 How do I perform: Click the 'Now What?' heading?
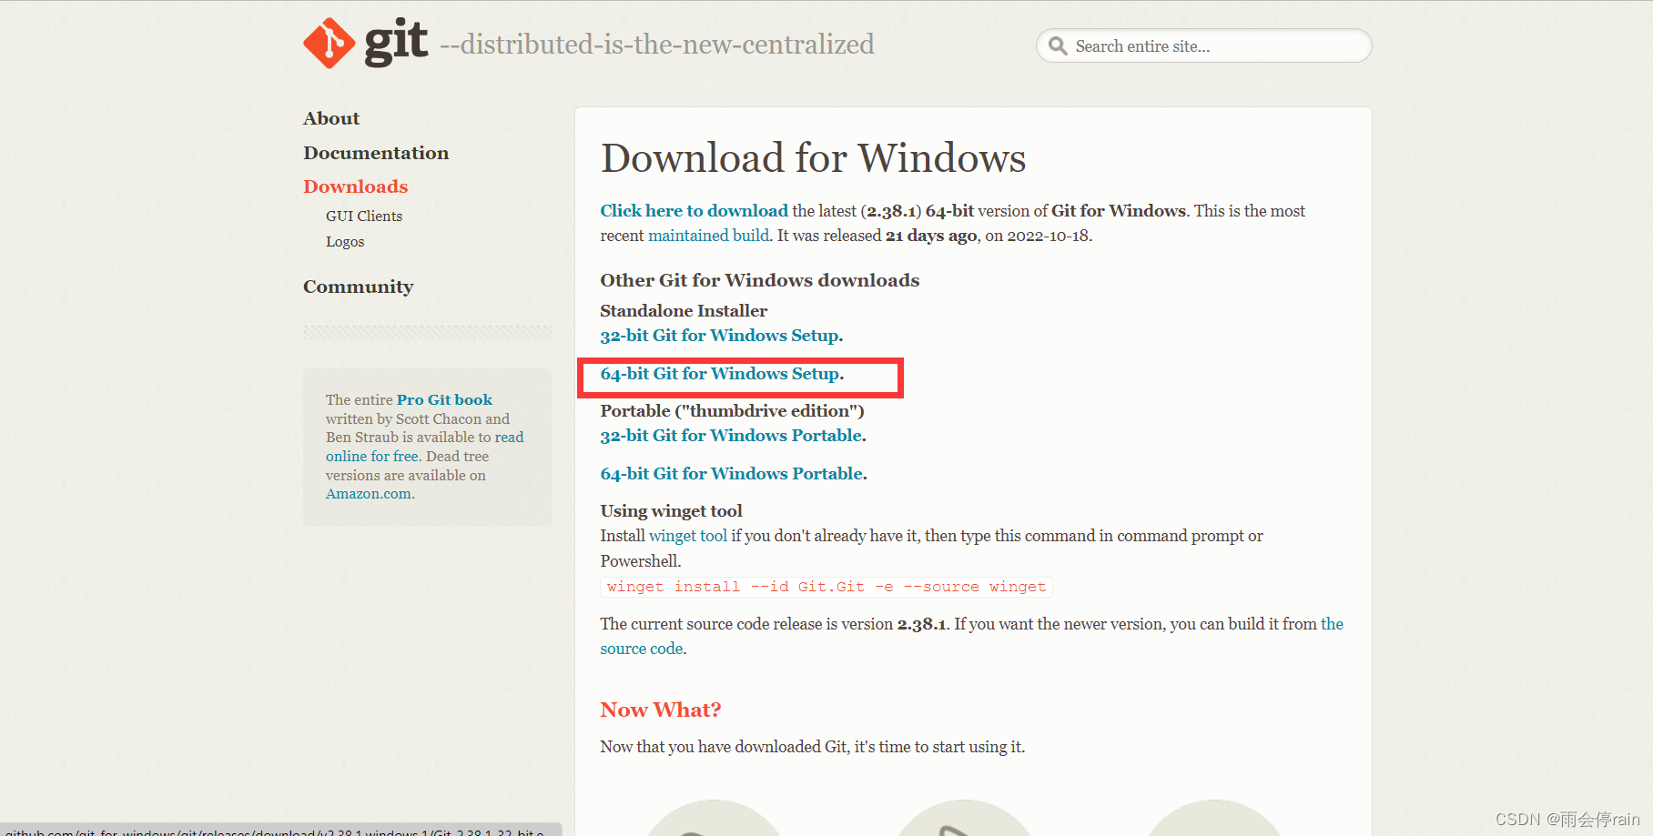661,710
